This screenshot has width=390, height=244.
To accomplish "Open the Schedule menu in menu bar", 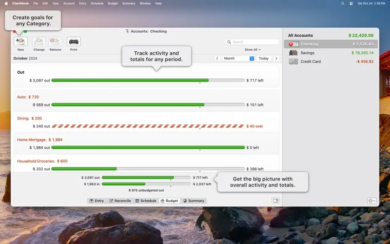I will coord(97,3).
